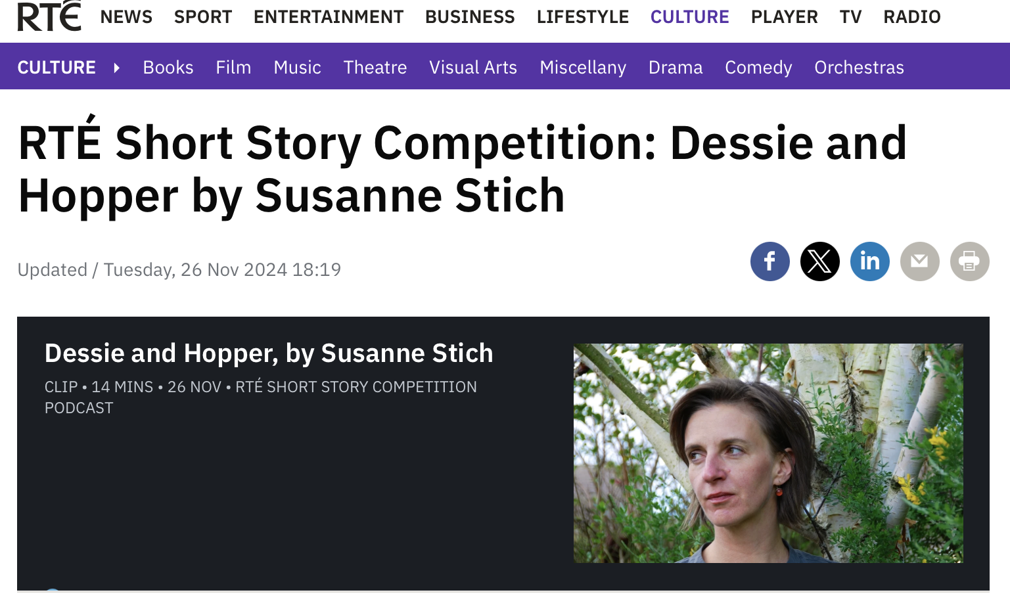Open the Visual Arts subsection

[x=473, y=68]
